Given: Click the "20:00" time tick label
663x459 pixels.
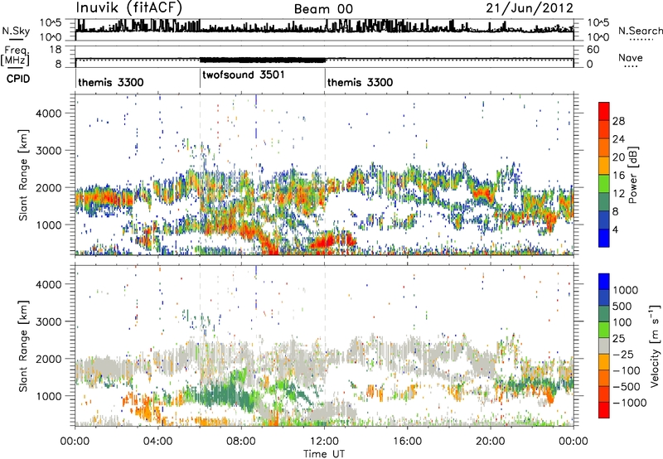Looking at the screenshot, I should pyautogui.click(x=491, y=442).
